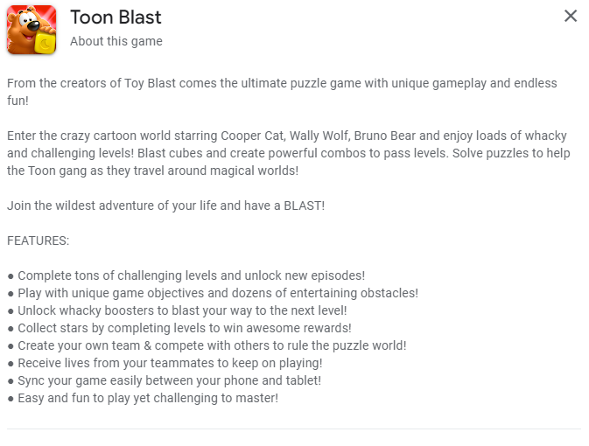Viewport: 589px width, 446px height.
Task: Click the About this game subtitle
Action: 116,41
